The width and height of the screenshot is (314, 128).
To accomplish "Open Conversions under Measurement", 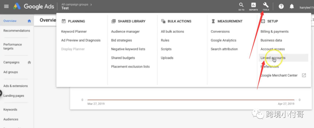I will [x=220, y=32].
